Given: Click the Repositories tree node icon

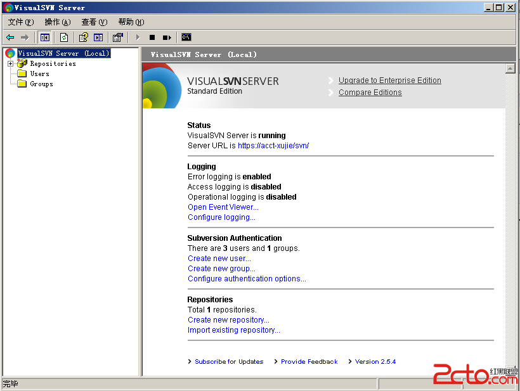Looking at the screenshot, I should point(22,63).
